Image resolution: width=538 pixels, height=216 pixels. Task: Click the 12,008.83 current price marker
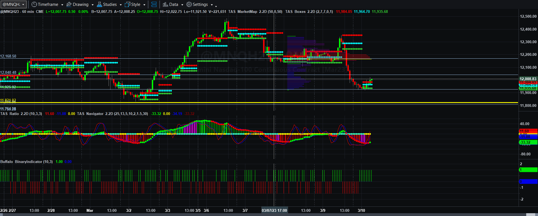[528, 79]
